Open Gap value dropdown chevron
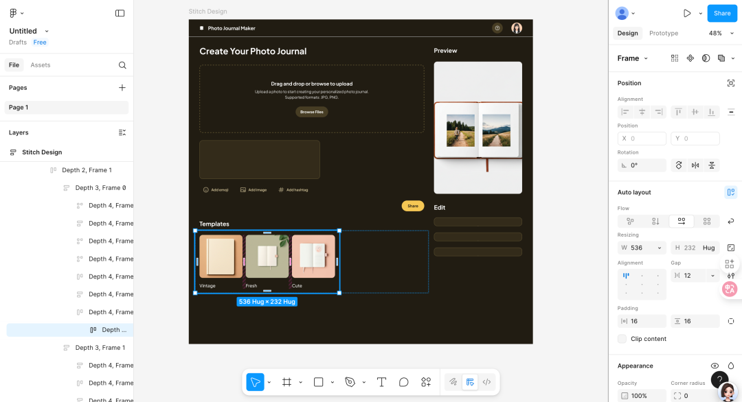742x402 pixels. tap(712, 276)
